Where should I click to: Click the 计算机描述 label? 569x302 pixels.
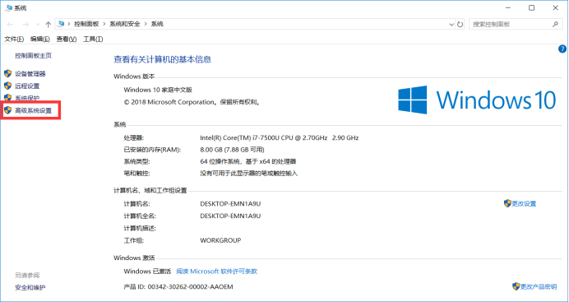140,228
